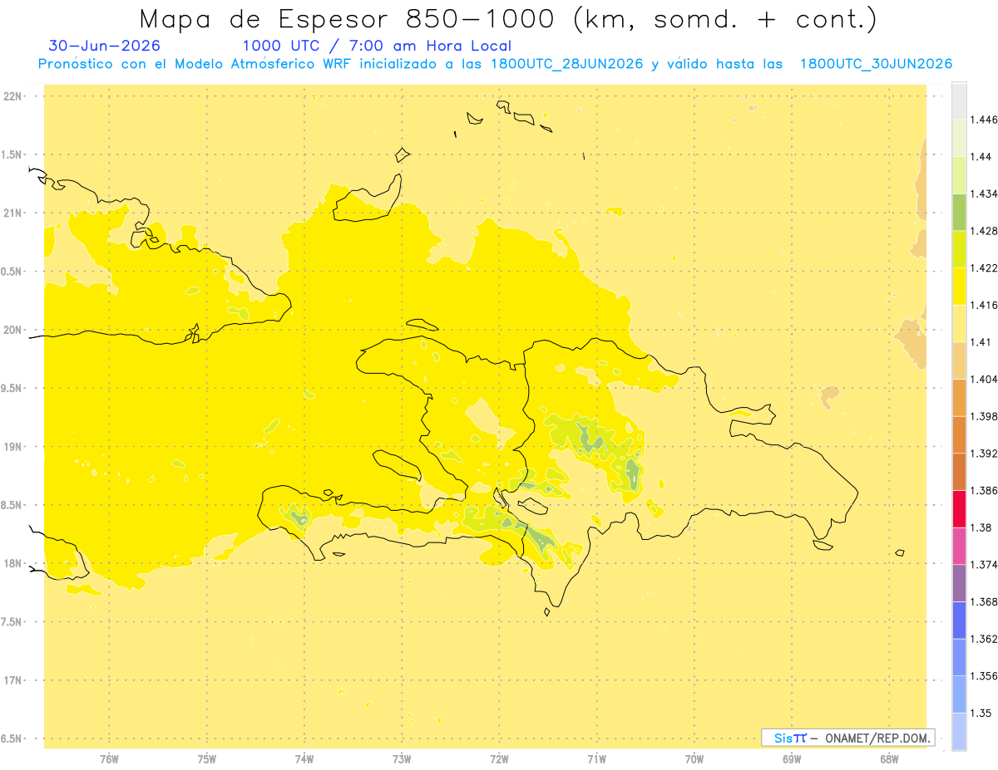Click the bright yellow legend swatch between 1.416 and 1.422
Image resolution: width=998 pixels, height=770 pixels.
[x=959, y=287]
